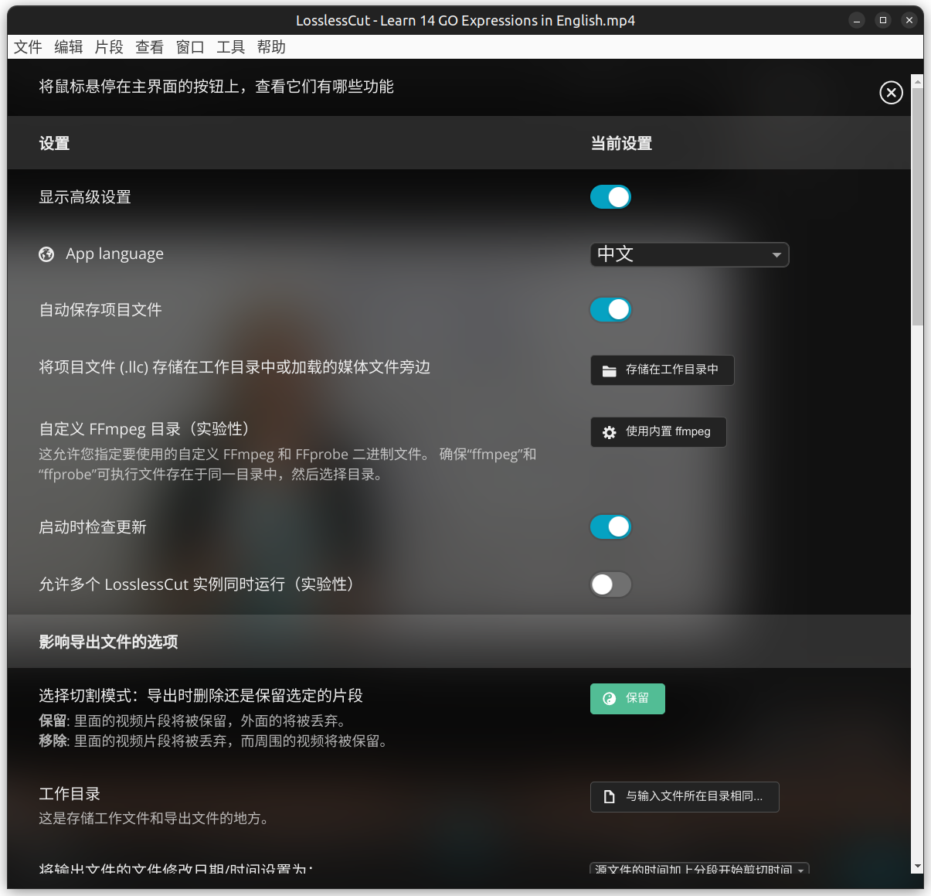Open the App language 中文 dropdown

[x=689, y=254]
